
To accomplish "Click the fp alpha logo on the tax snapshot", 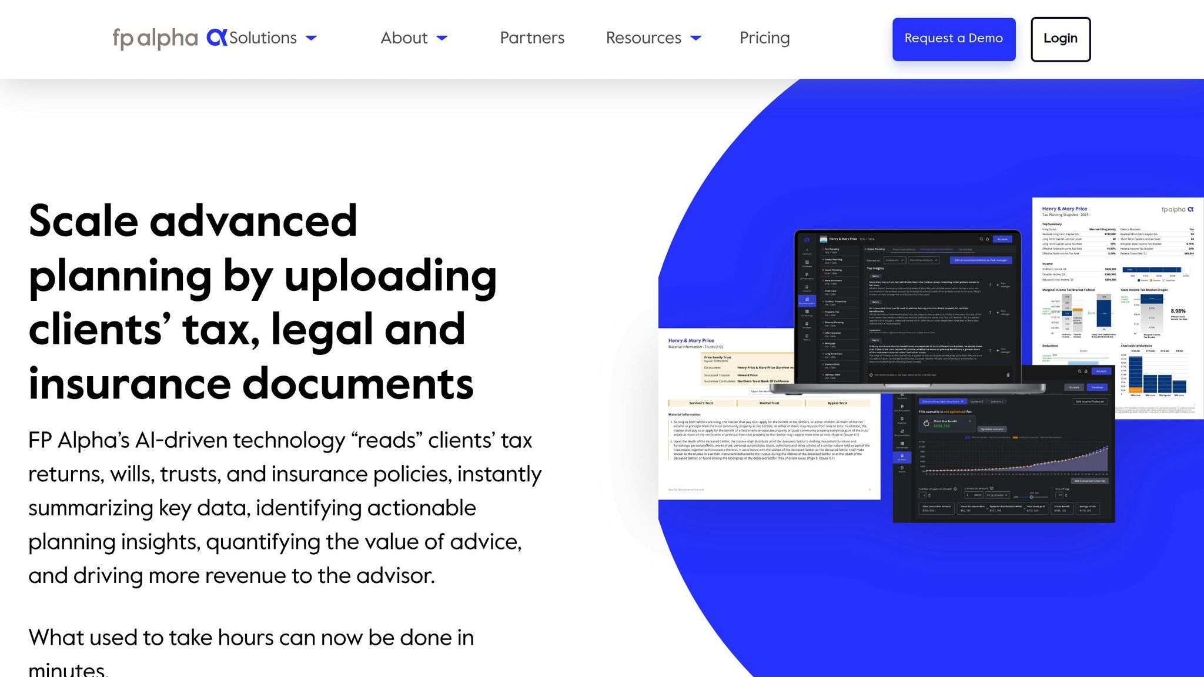I will [x=1177, y=209].
